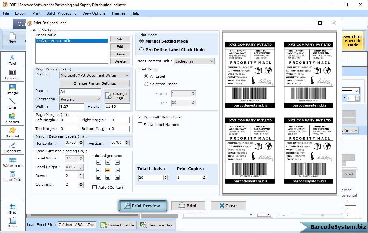Open the Help menu
Image resolution: width=368 pixels, height=233 pixels.
(135, 13)
